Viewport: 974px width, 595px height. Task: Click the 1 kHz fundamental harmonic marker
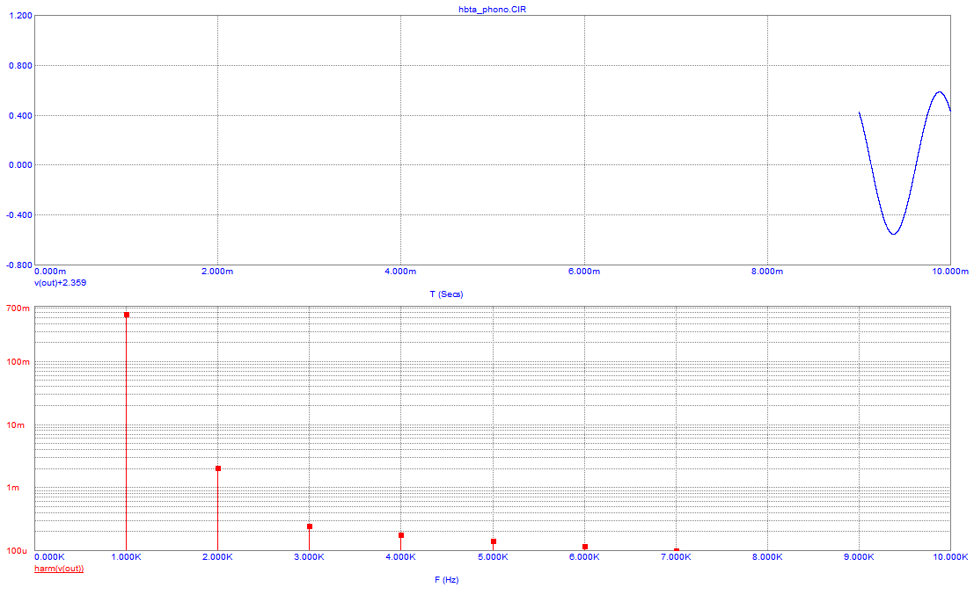tap(127, 316)
